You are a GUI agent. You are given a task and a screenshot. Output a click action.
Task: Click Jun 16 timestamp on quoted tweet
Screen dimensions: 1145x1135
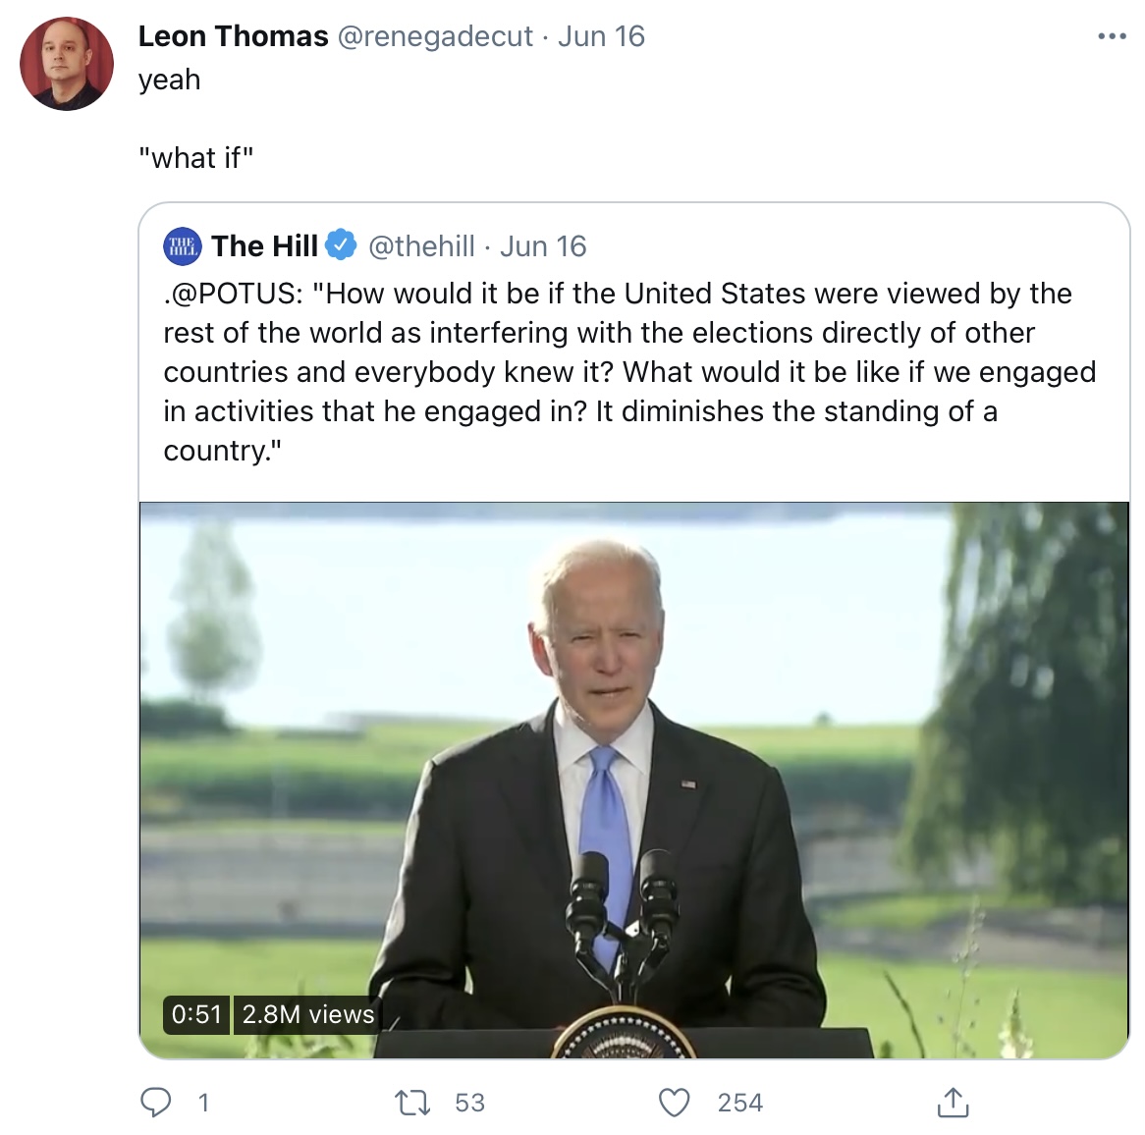[543, 246]
